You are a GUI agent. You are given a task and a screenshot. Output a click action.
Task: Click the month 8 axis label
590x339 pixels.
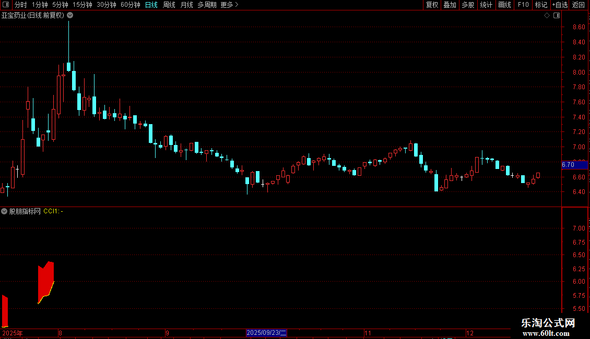60,333
